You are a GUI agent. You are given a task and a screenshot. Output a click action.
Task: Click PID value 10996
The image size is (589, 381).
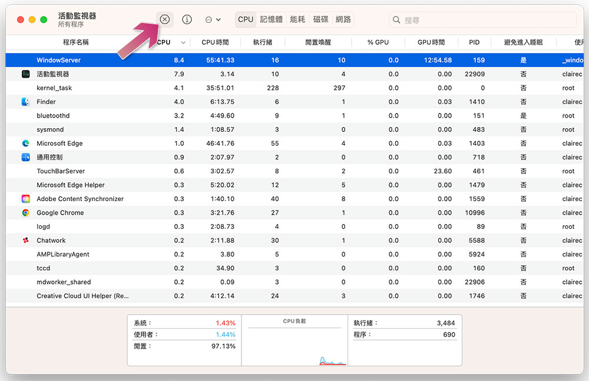[474, 213]
